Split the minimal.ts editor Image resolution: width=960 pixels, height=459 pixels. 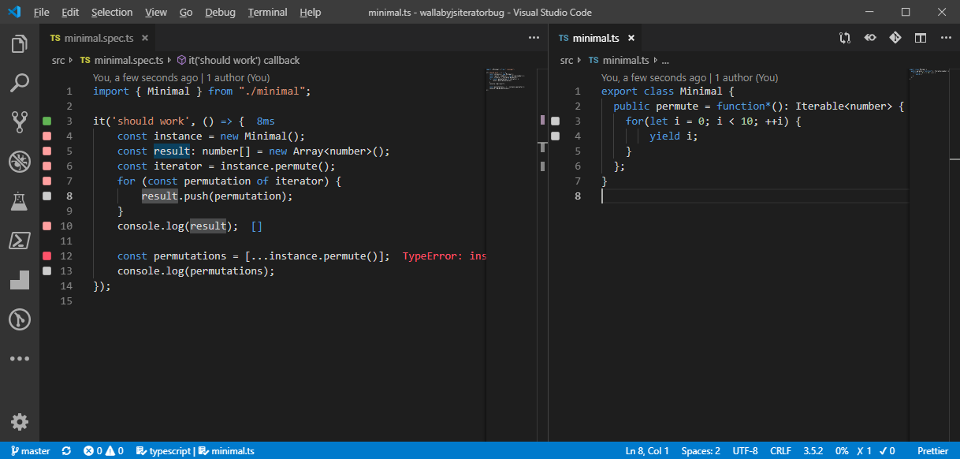920,38
